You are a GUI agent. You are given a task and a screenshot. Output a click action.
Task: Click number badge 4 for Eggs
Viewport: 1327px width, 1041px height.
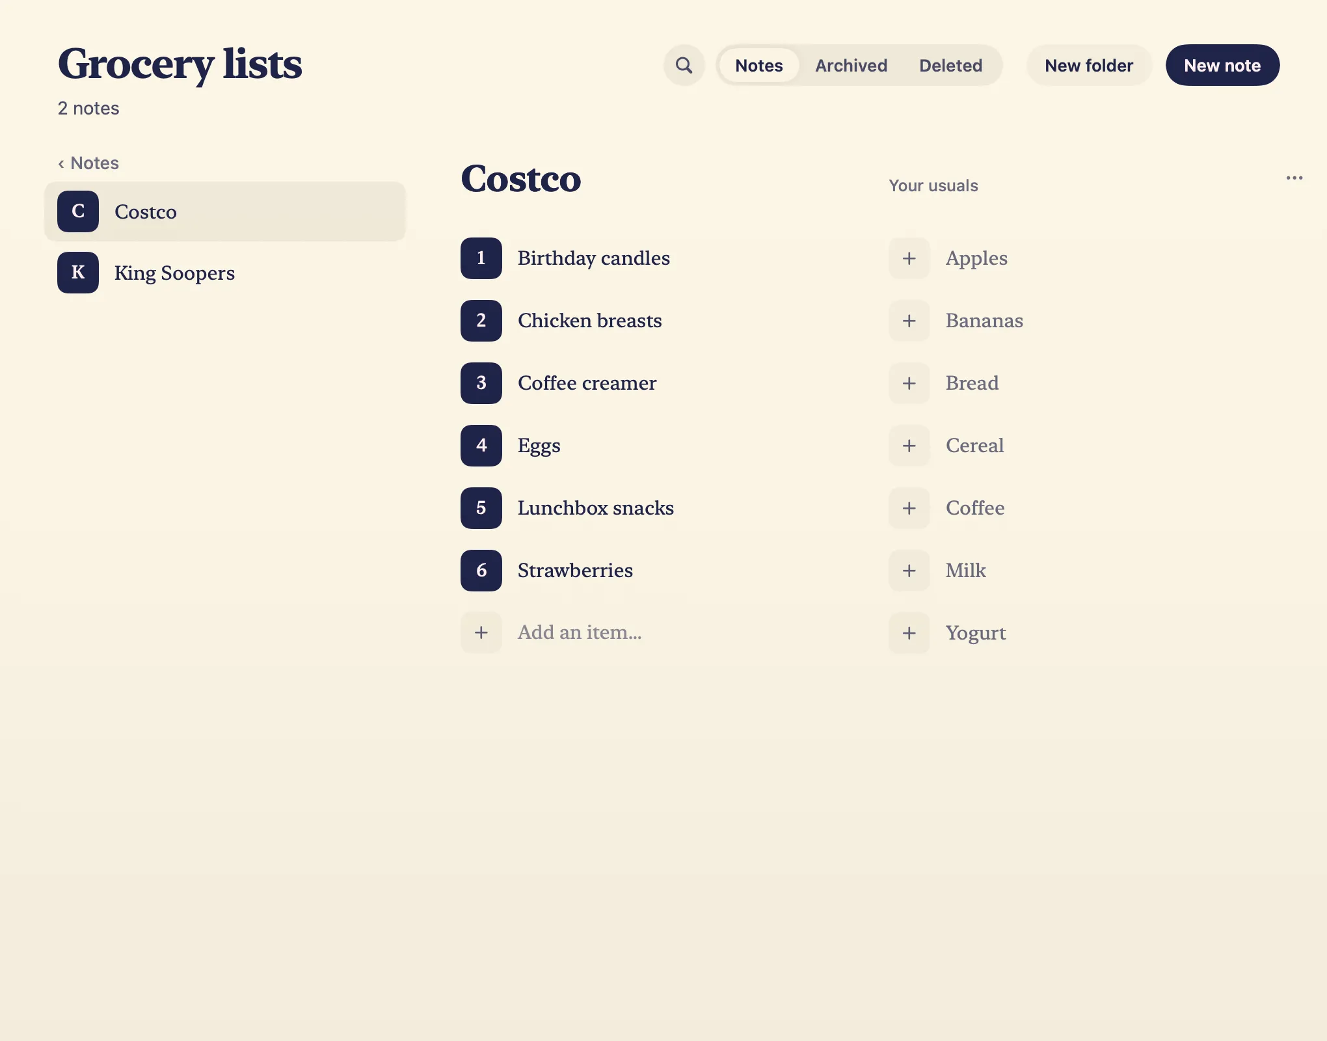coord(481,446)
